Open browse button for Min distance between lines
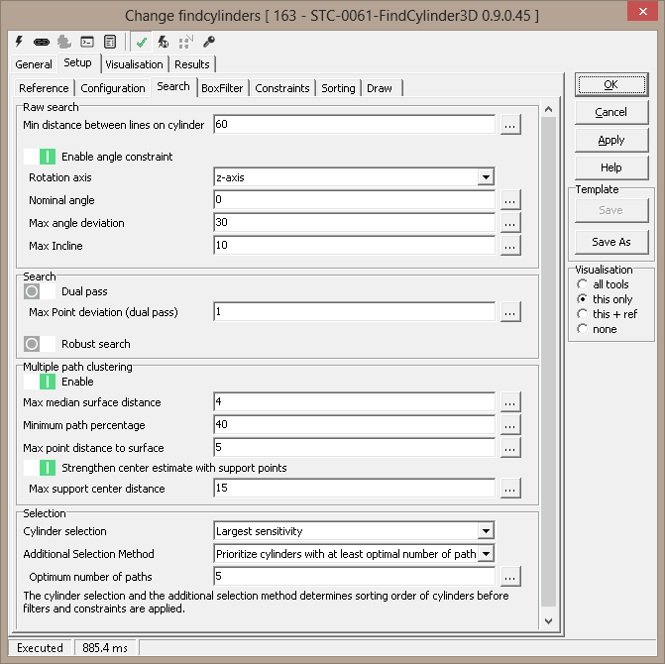665x664 pixels. point(509,125)
